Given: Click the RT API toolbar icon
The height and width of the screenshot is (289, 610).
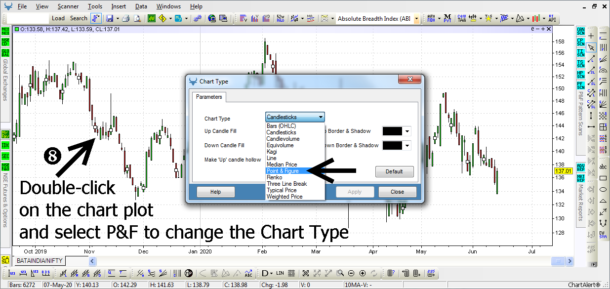Looking at the screenshot, I should tap(552, 19).
